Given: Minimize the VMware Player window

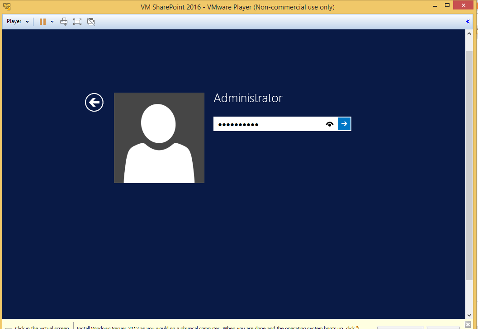Looking at the screenshot, I should [435, 6].
